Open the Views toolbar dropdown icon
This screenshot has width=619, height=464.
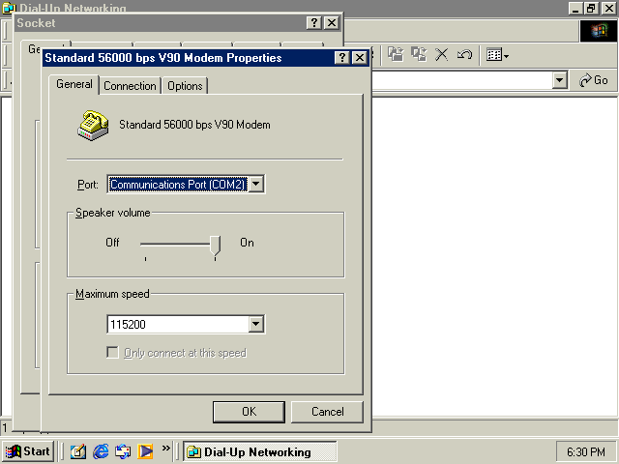[497, 55]
